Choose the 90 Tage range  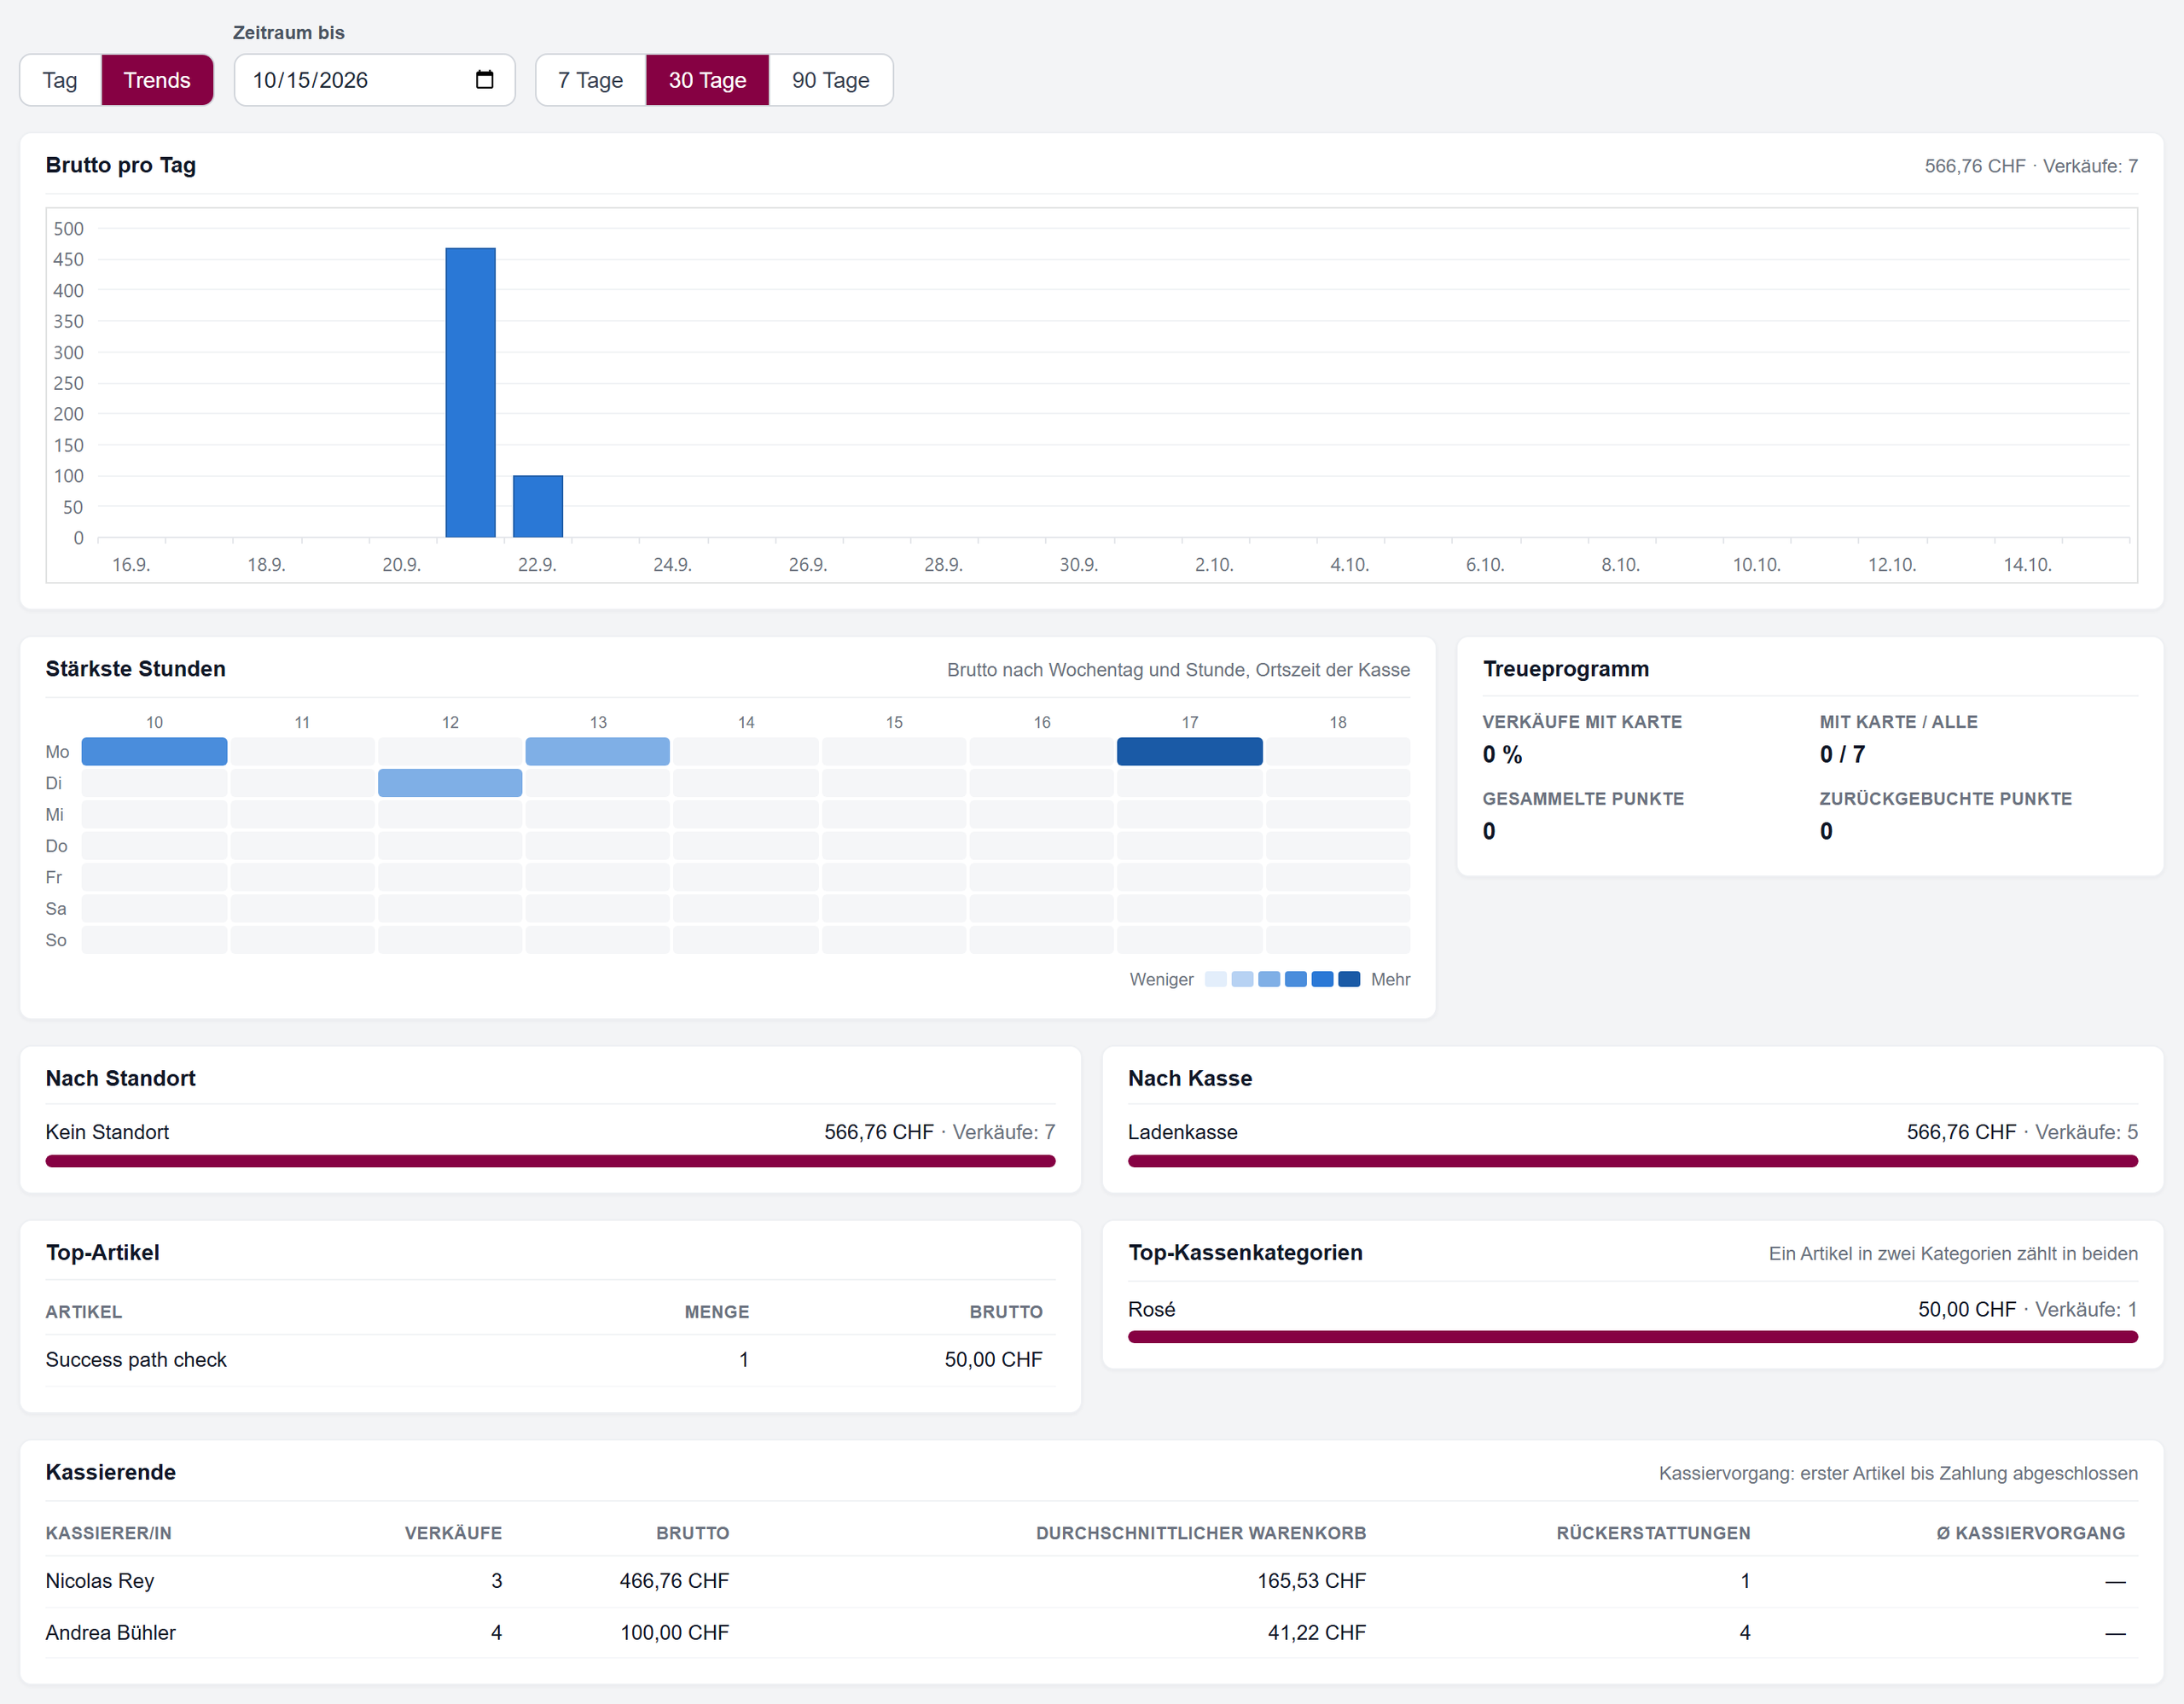[831, 80]
